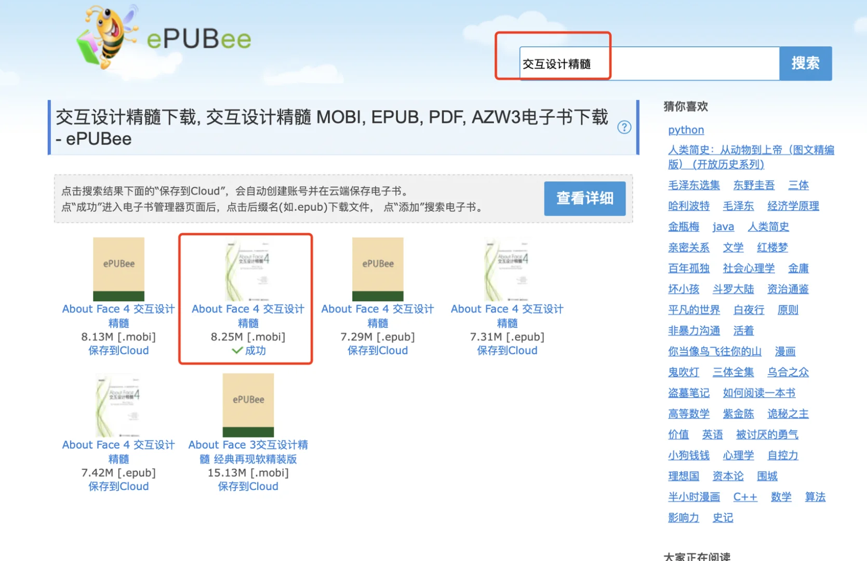Save the 15.13M mobi book to Cloud
This screenshot has height=561, width=867.
tap(248, 487)
